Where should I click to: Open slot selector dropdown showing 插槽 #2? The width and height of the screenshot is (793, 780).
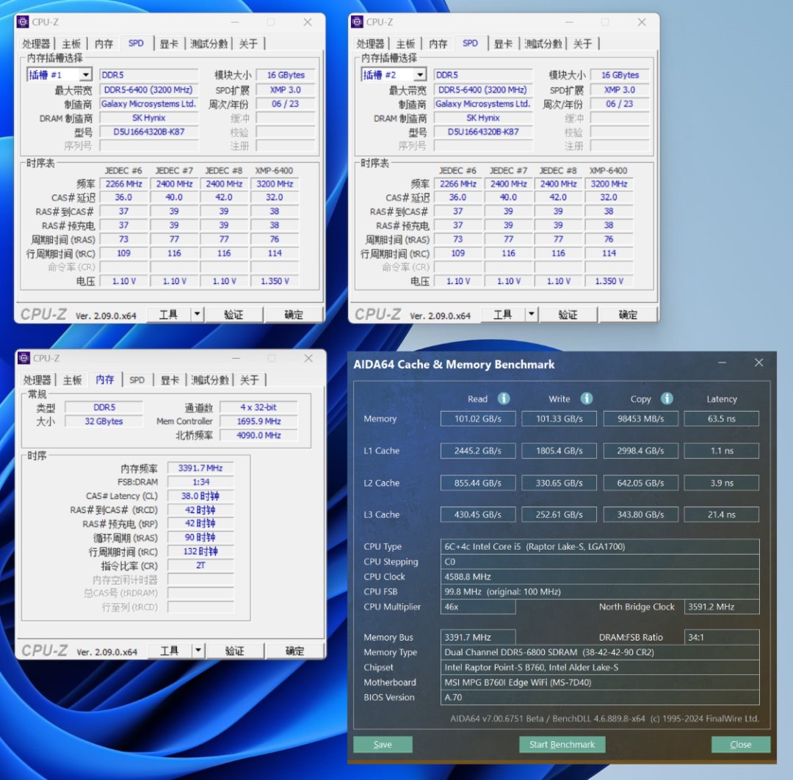coord(420,75)
